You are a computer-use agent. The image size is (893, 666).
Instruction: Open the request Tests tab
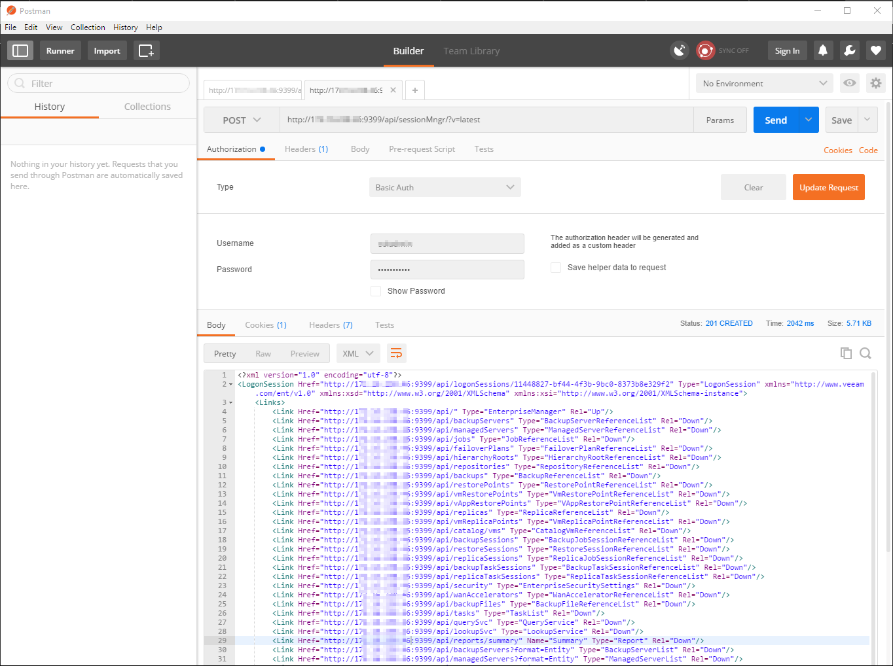[484, 149]
